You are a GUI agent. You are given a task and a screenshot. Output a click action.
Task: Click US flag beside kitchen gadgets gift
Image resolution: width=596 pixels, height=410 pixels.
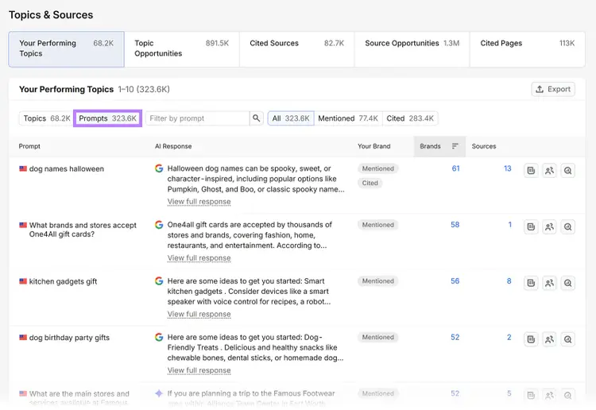pyautogui.click(x=23, y=281)
